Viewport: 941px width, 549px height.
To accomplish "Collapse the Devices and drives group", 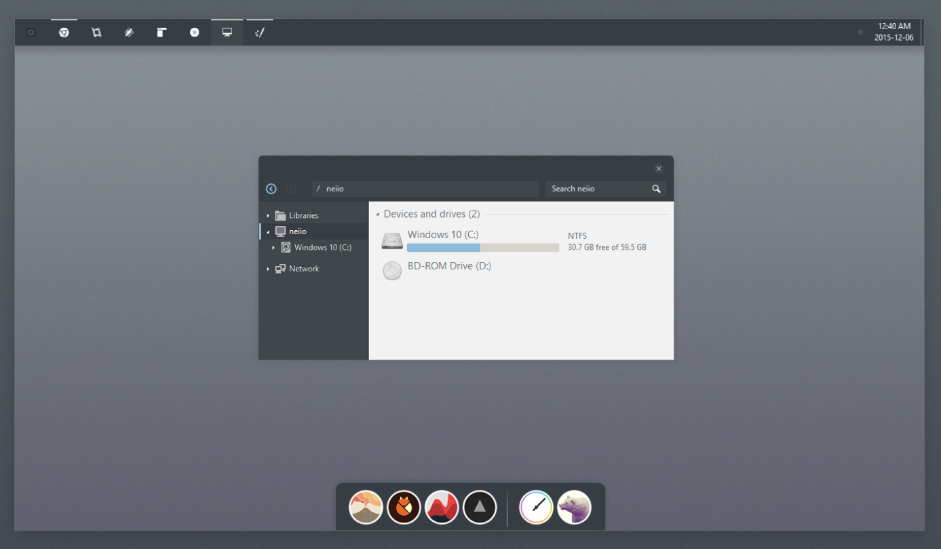I will click(x=378, y=214).
